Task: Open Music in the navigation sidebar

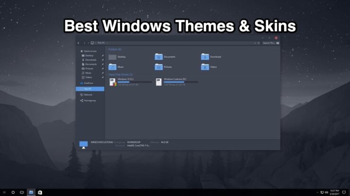Action: coord(87,73)
